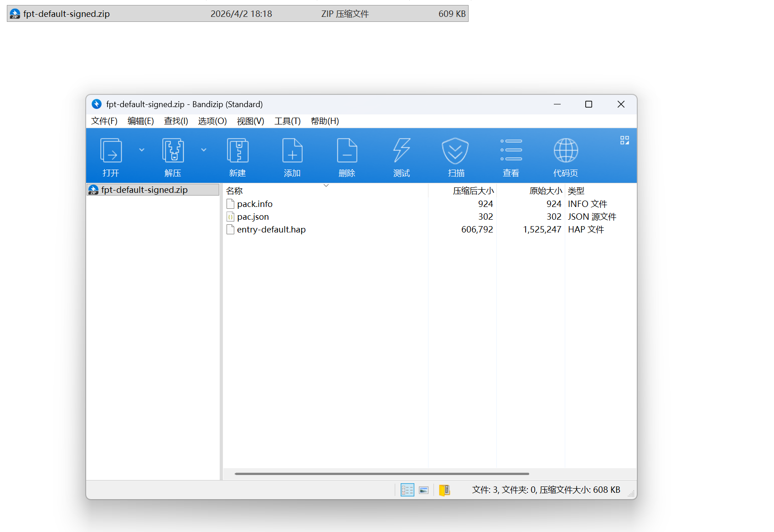The image size is (774, 532).
Task: Select fpt-default-signed.zip in the left tree
Action: [153, 190]
